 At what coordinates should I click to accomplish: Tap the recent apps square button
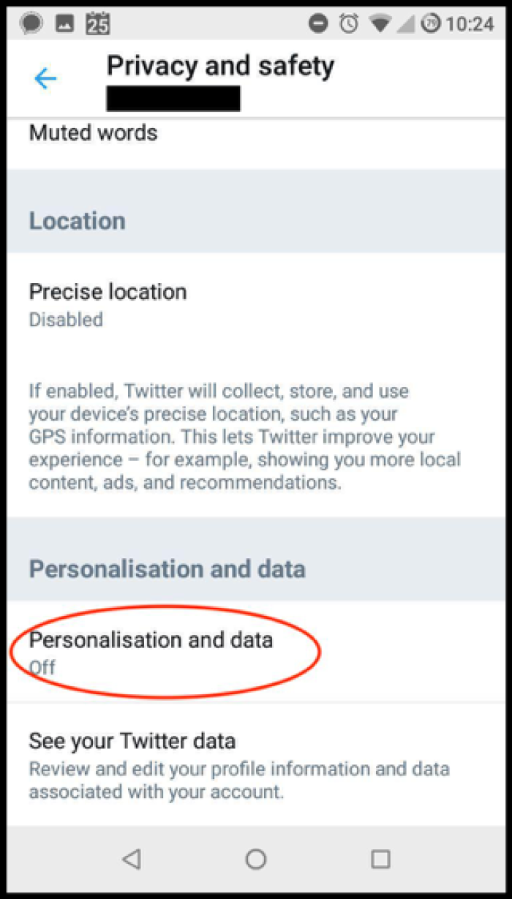point(380,859)
